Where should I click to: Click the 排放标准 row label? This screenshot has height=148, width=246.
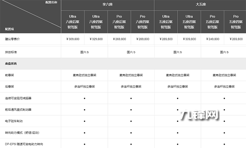(11, 52)
